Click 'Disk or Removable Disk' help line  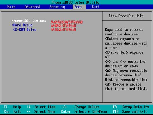(126, 80)
